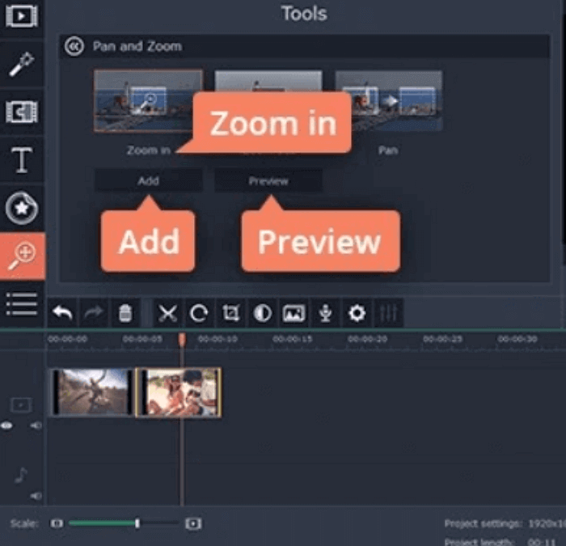The image size is (566, 546).
Task: Click the Preview button
Action: (x=268, y=181)
